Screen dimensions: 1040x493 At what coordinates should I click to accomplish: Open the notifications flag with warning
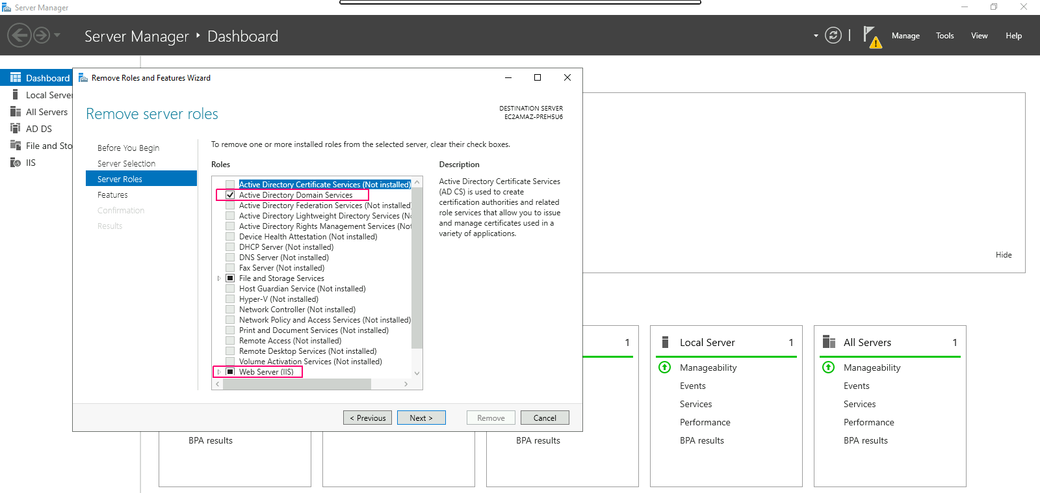pyautogui.click(x=872, y=37)
